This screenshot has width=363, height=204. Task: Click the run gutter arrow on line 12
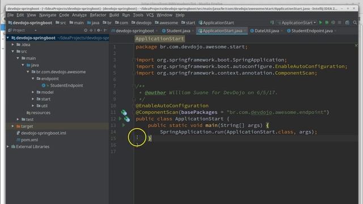tap(120, 118)
